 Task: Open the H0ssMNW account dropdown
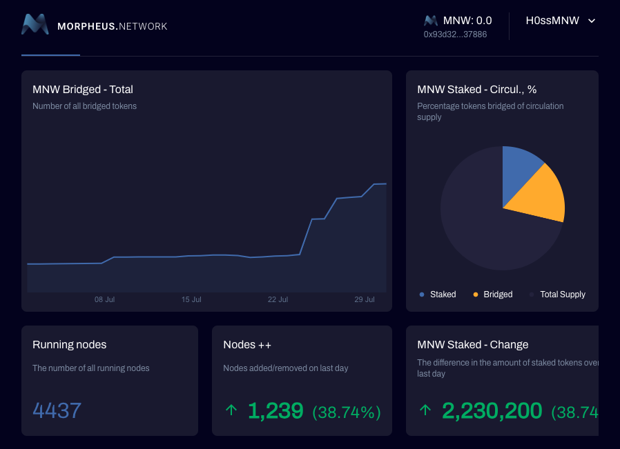(561, 21)
